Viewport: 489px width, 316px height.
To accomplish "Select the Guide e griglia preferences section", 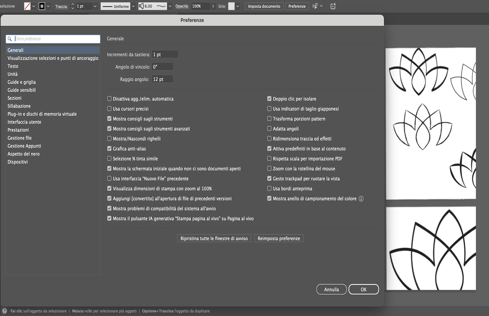I will (22, 82).
